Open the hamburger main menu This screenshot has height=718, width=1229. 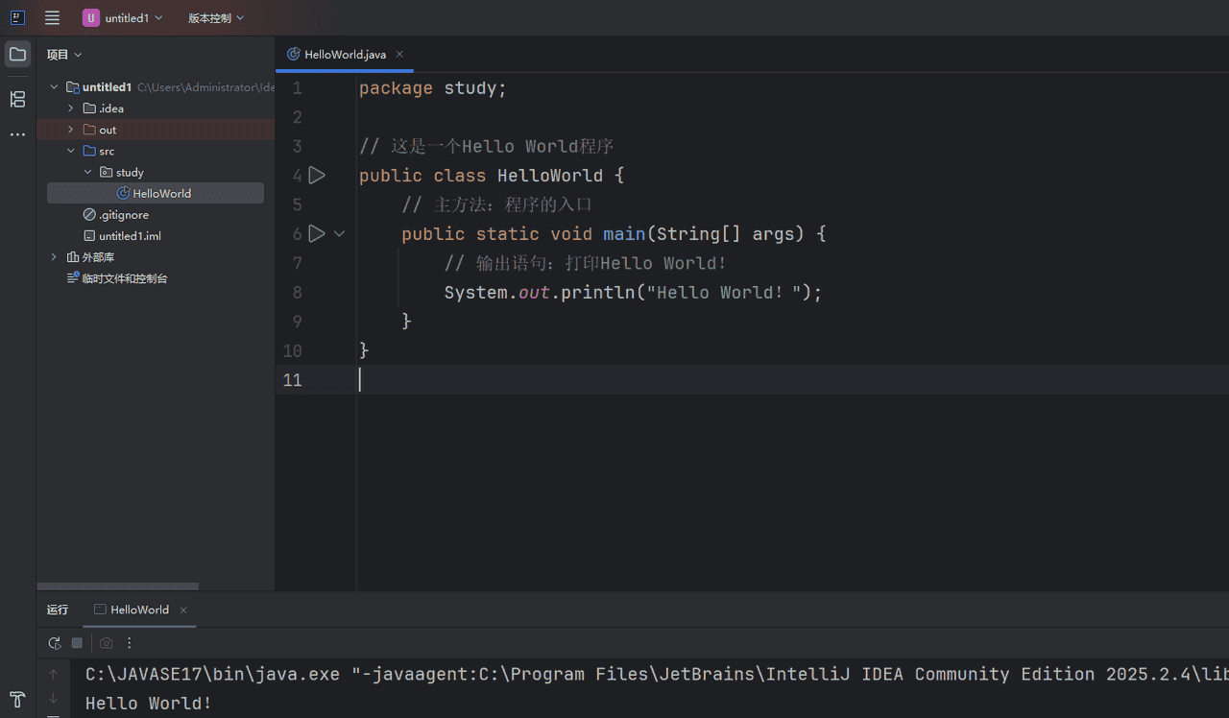coord(52,17)
